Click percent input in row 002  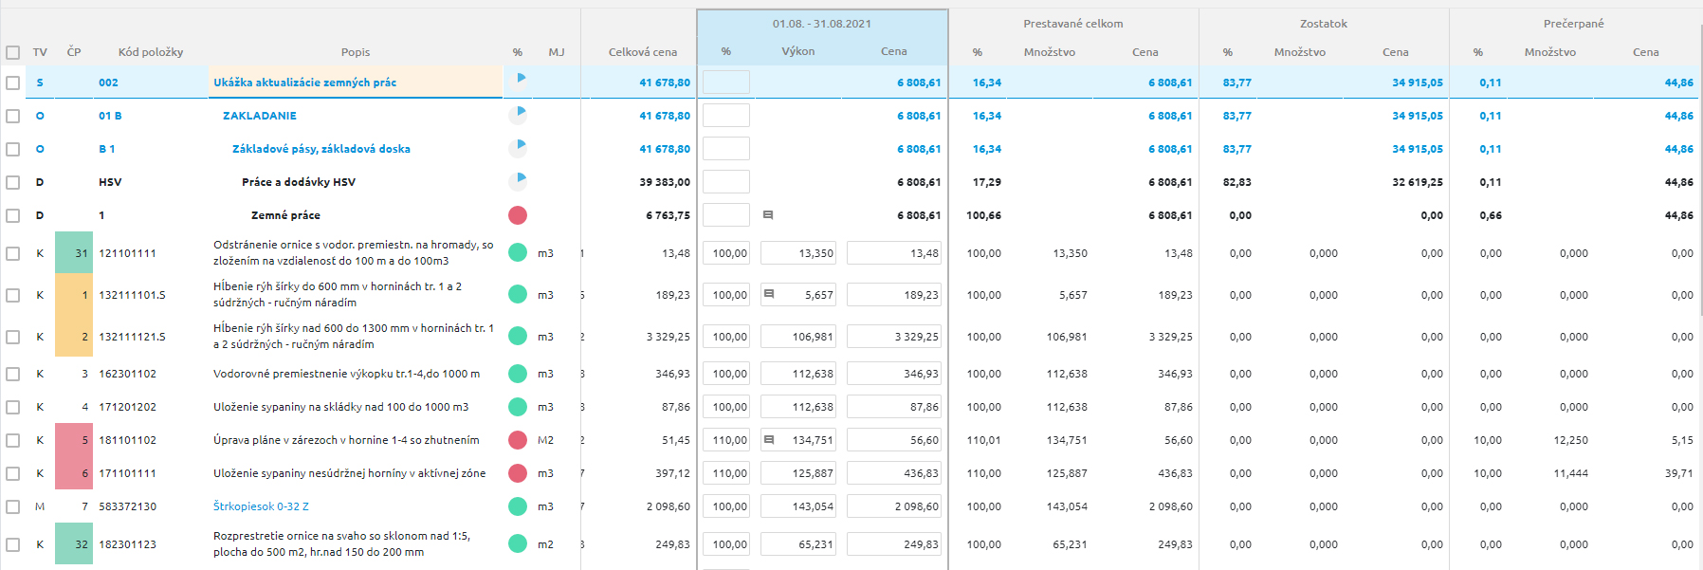726,83
